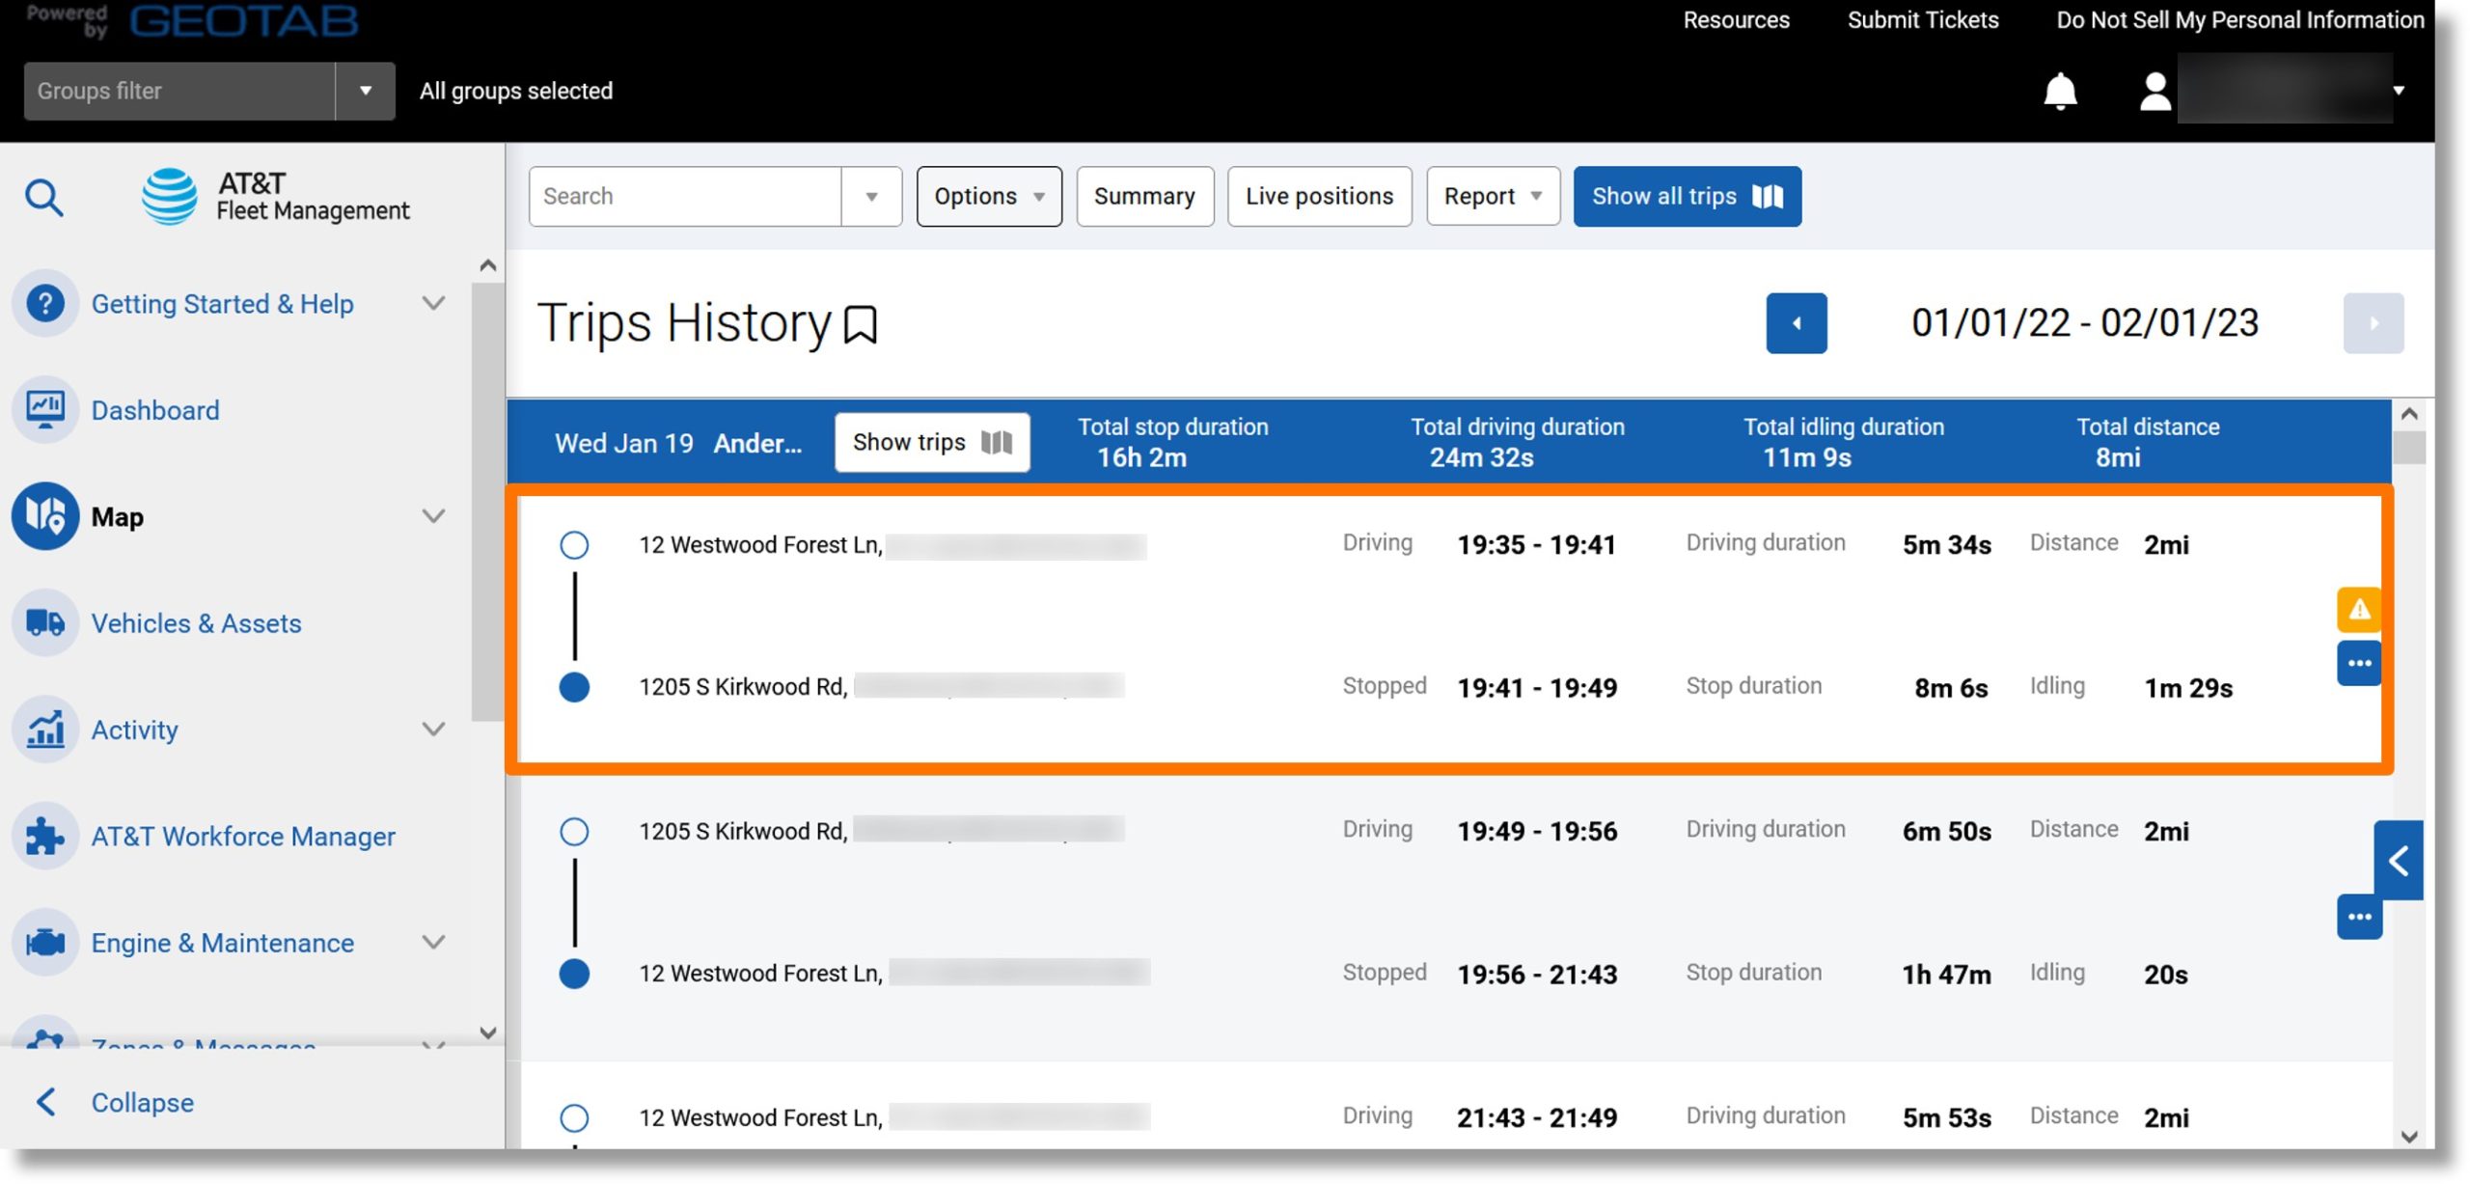The height and width of the screenshot is (1184, 2470).
Task: Select trip start circle at 19:35
Action: (574, 545)
